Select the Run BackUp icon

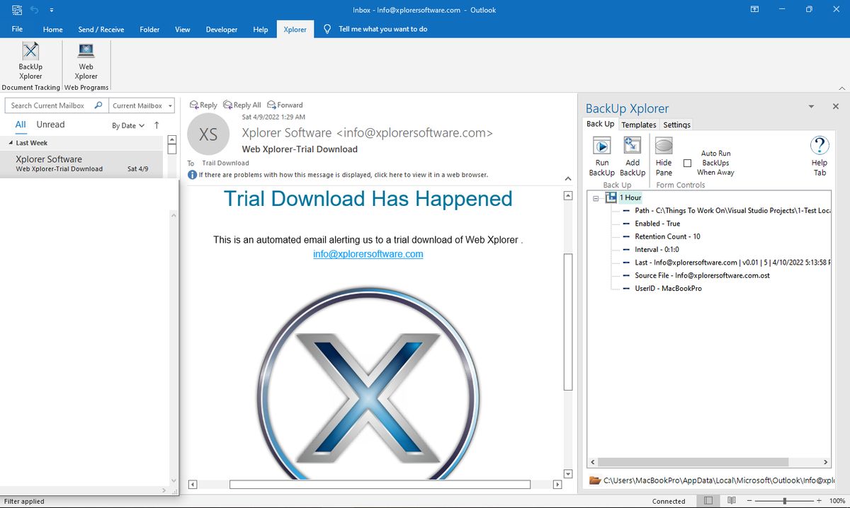pyautogui.click(x=601, y=149)
